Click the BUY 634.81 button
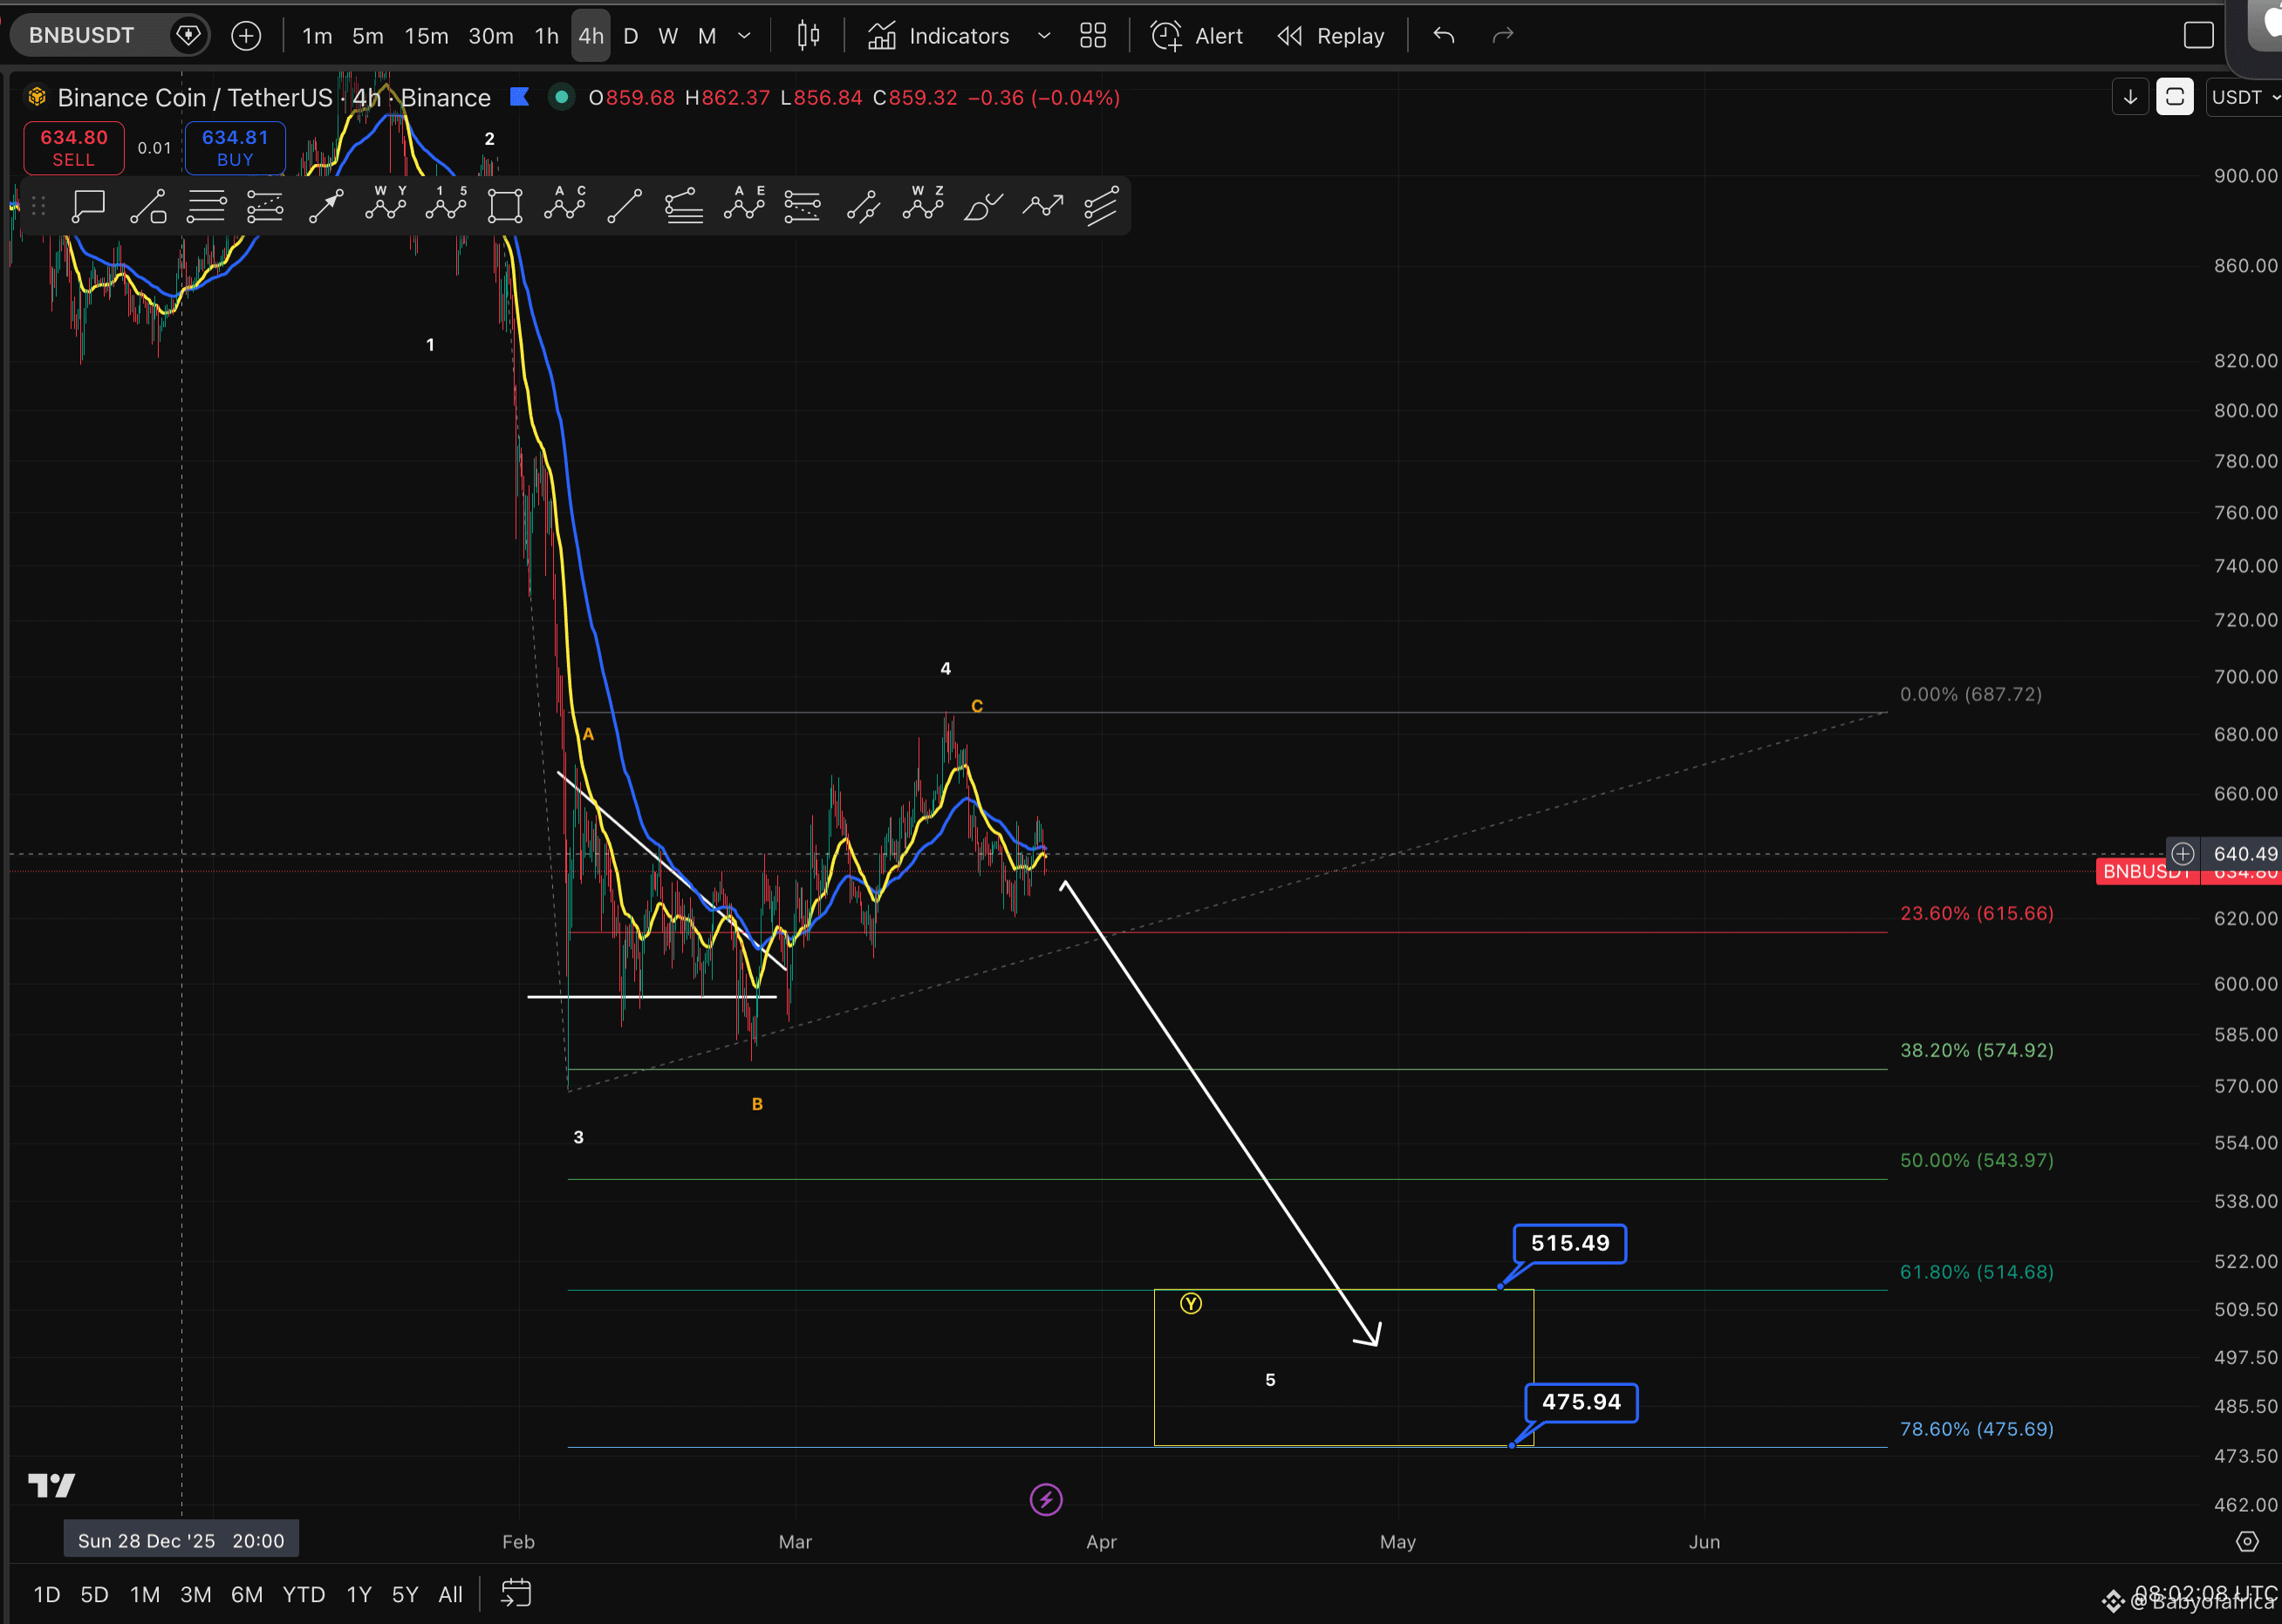The image size is (2282, 1624). click(235, 148)
